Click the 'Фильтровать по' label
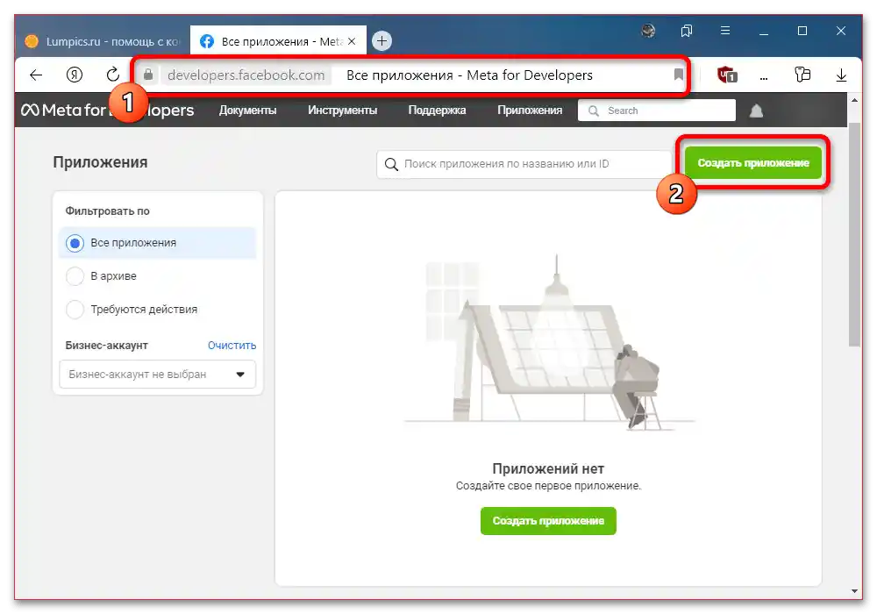 point(107,211)
